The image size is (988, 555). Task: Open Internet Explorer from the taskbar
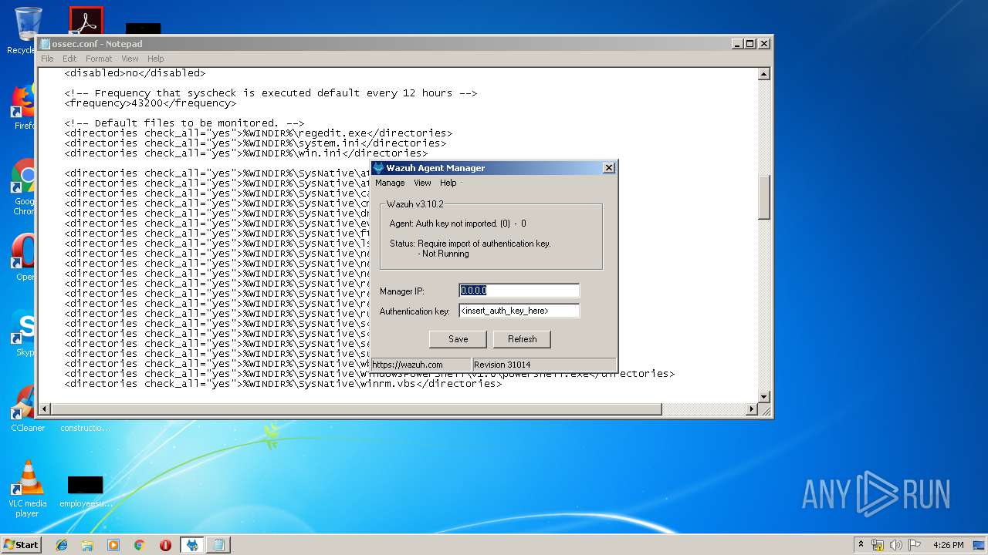coord(62,545)
